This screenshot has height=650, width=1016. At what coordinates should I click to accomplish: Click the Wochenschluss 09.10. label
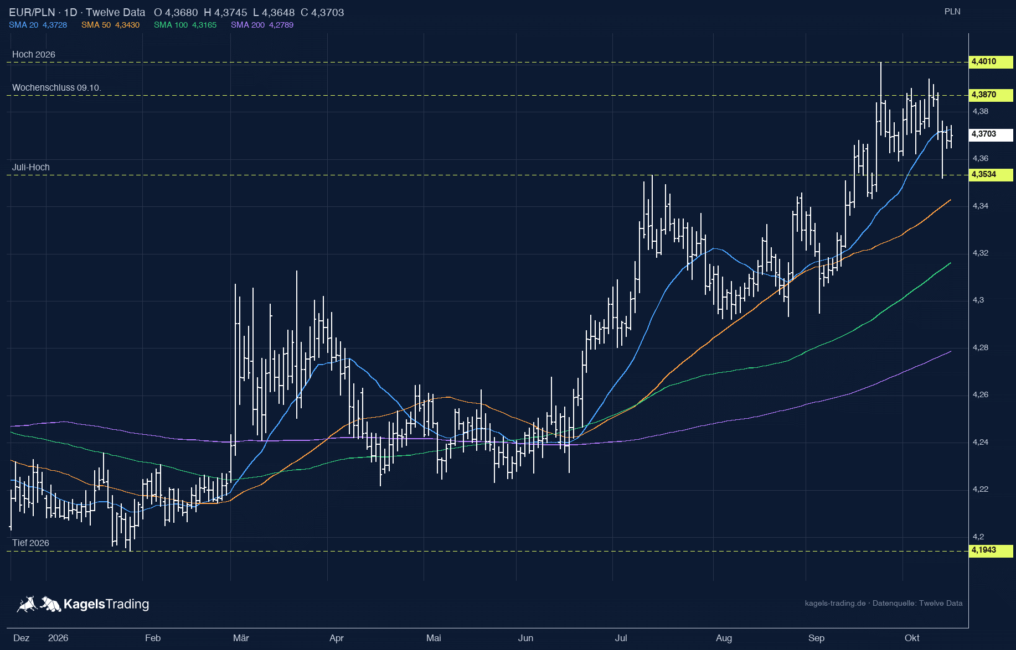pyautogui.click(x=56, y=87)
